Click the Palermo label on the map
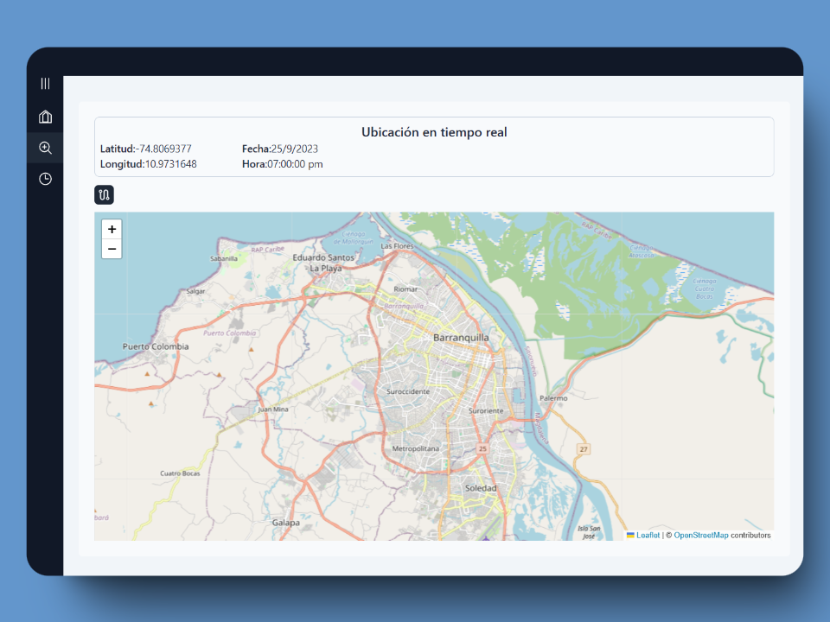This screenshot has width=830, height=622. (x=553, y=398)
